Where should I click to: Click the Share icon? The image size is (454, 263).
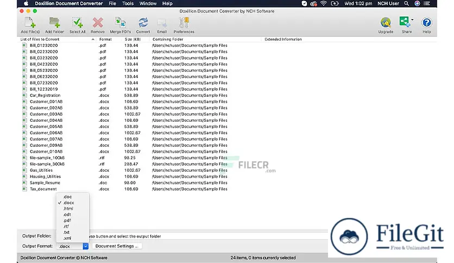click(x=405, y=22)
